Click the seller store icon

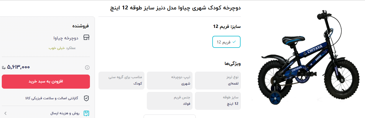[x=86, y=38]
